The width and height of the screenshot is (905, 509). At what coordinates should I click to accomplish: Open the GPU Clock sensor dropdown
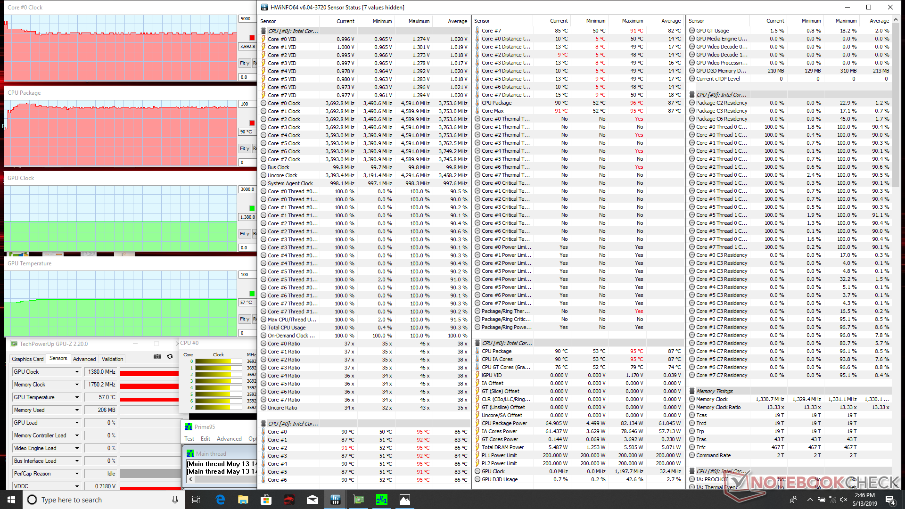tap(77, 372)
